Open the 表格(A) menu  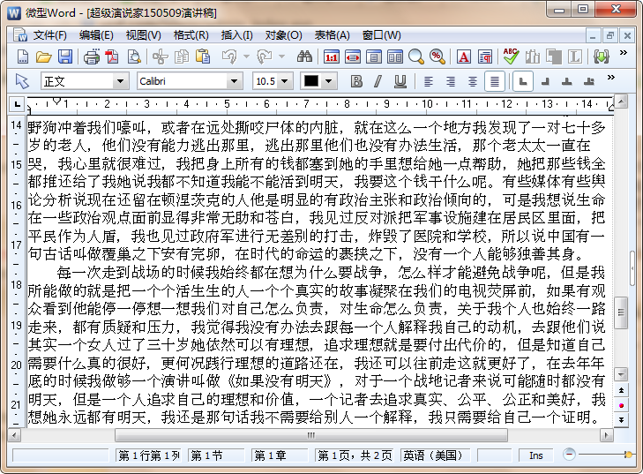tap(333, 35)
